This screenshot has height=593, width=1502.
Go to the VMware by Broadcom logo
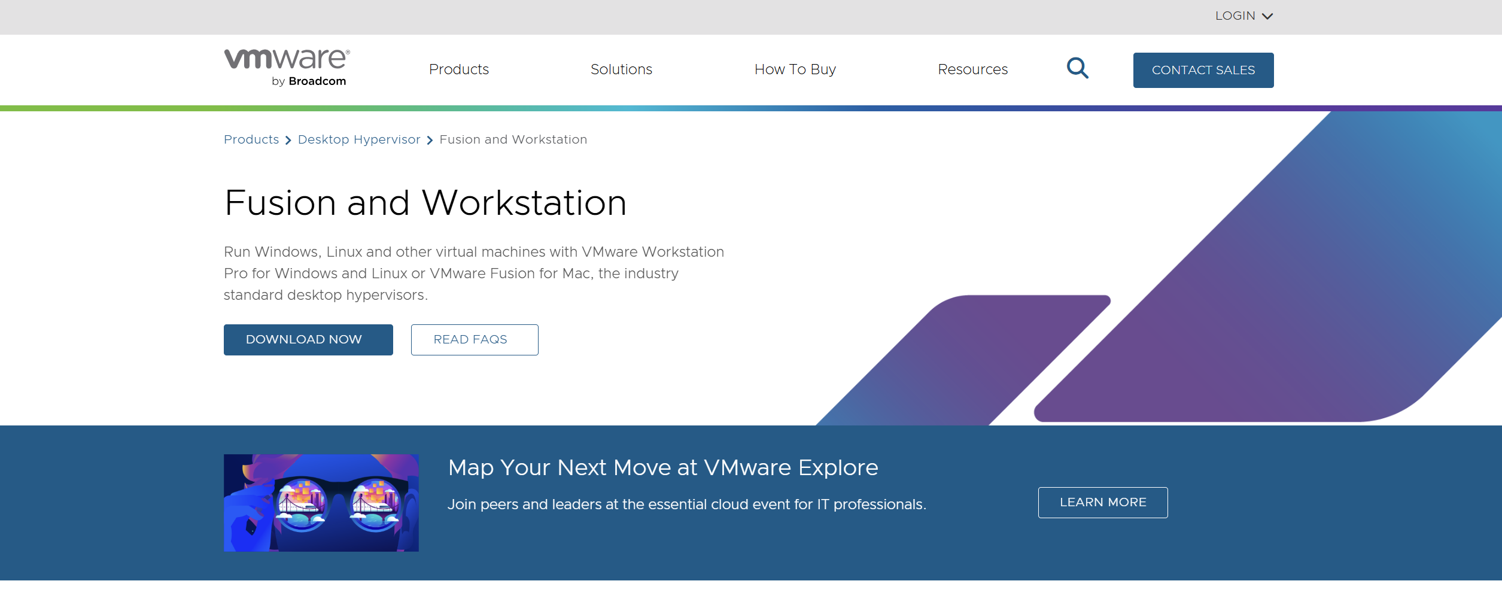pos(287,68)
